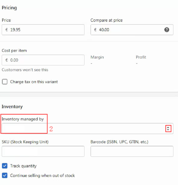
Task: Disable Continue selling when out of stock
Action: pyautogui.click(x=5, y=175)
